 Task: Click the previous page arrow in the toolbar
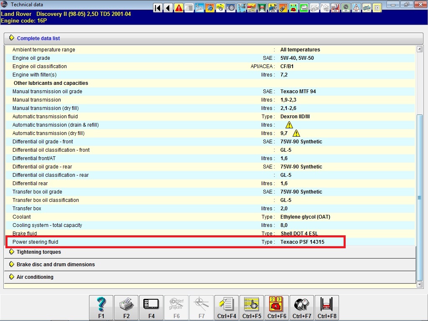tap(168, 8)
